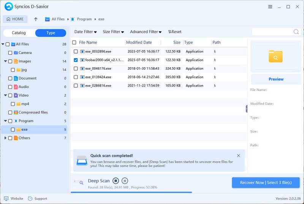Viewport: 304px width, 204px height.
Task: Select the foobar2000-x64_v2.1.1 file name
Action: coord(104,60)
